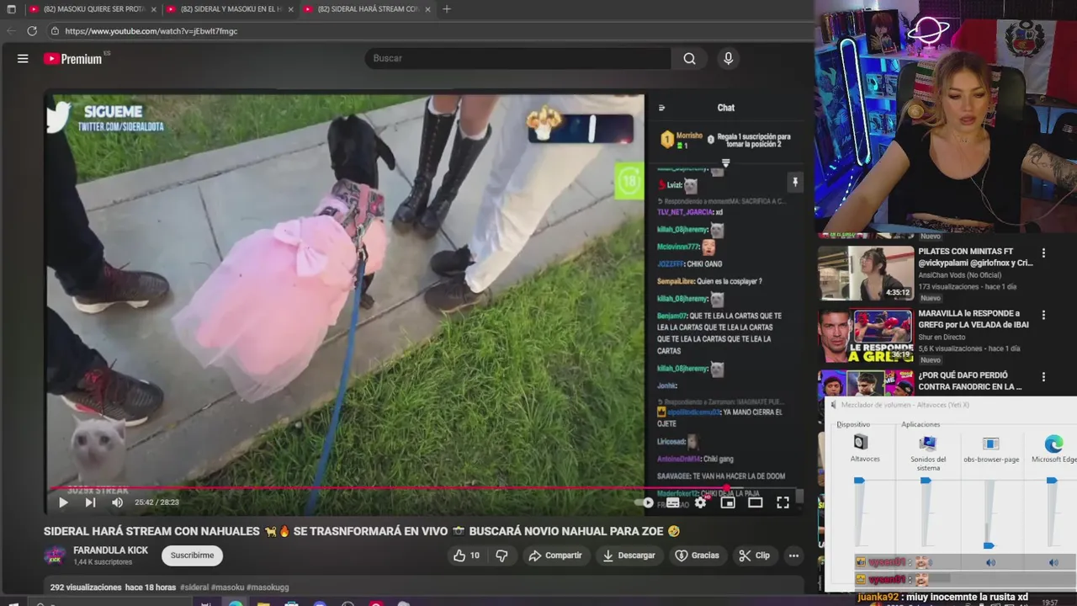Open the PILATES CON MINITAS thumbnail
Image resolution: width=1077 pixels, height=606 pixels.
866,274
